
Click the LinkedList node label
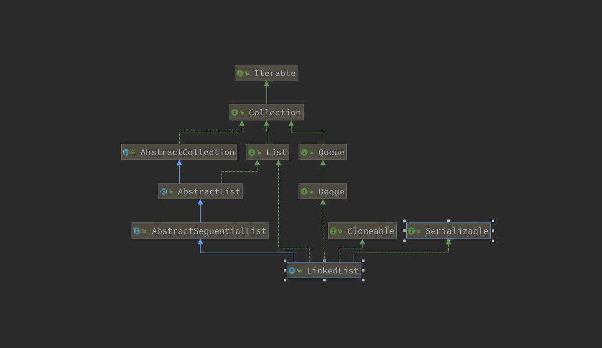pos(333,271)
